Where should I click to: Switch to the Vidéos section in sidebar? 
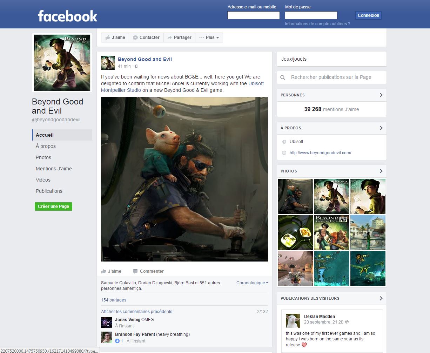tap(43, 180)
